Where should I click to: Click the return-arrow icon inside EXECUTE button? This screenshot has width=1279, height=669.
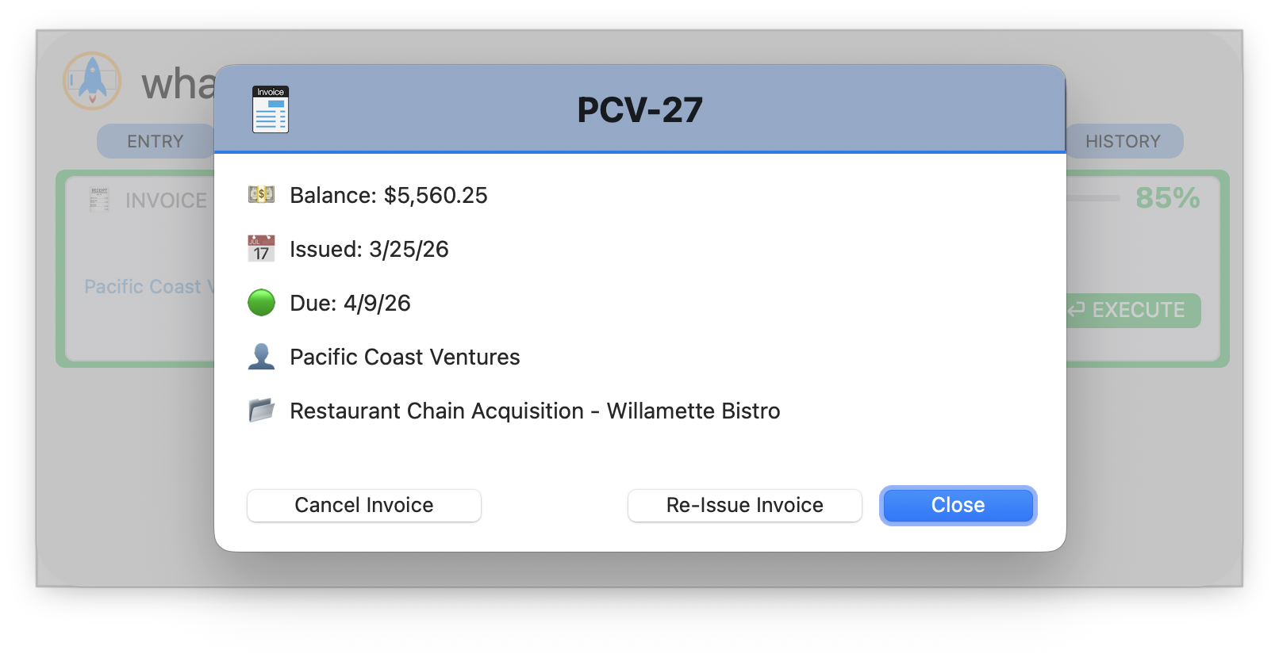tap(1077, 310)
